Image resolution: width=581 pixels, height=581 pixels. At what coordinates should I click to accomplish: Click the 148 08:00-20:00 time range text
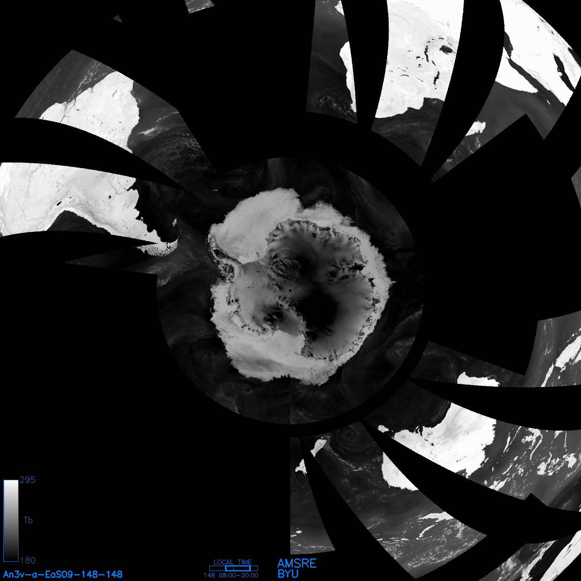tap(231, 575)
